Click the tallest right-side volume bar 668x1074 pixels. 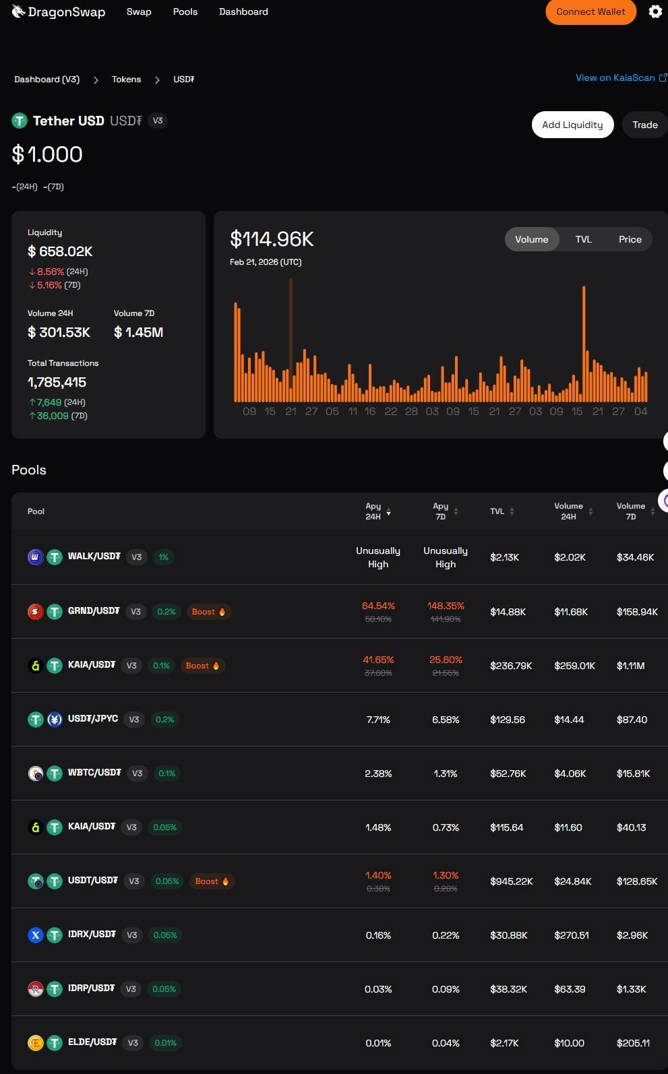point(584,344)
